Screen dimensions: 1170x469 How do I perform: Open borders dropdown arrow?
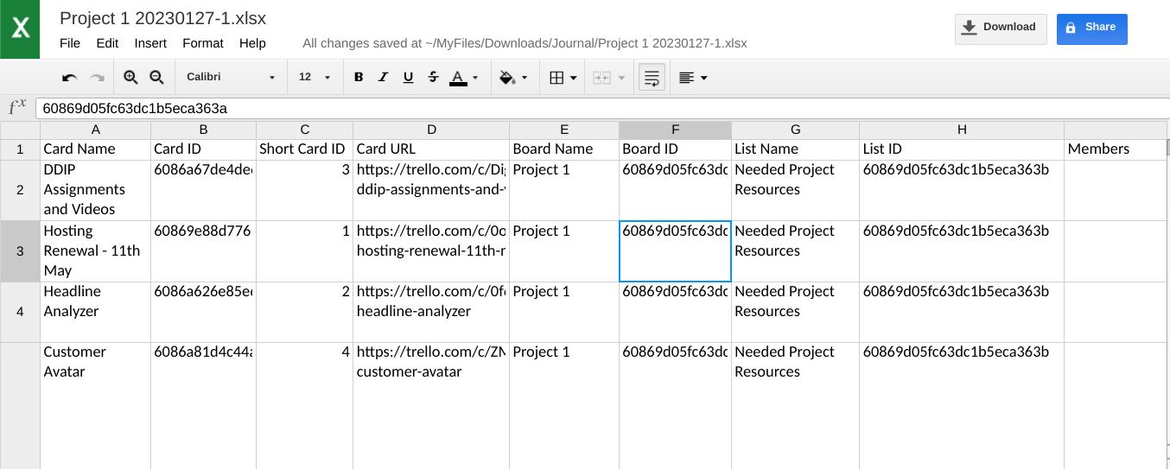[x=574, y=78]
